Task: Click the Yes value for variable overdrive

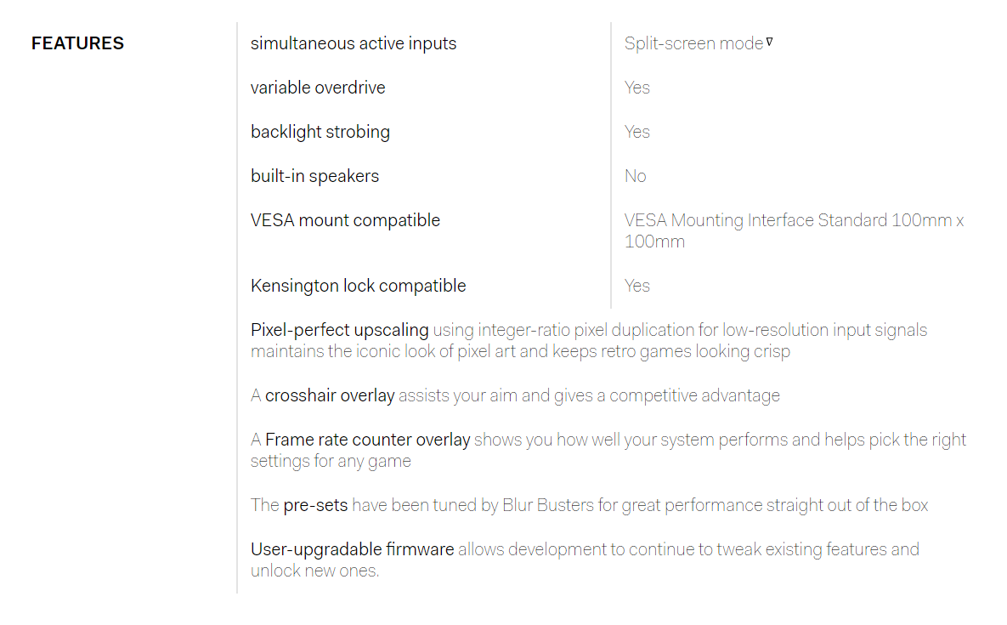Action: tap(637, 88)
